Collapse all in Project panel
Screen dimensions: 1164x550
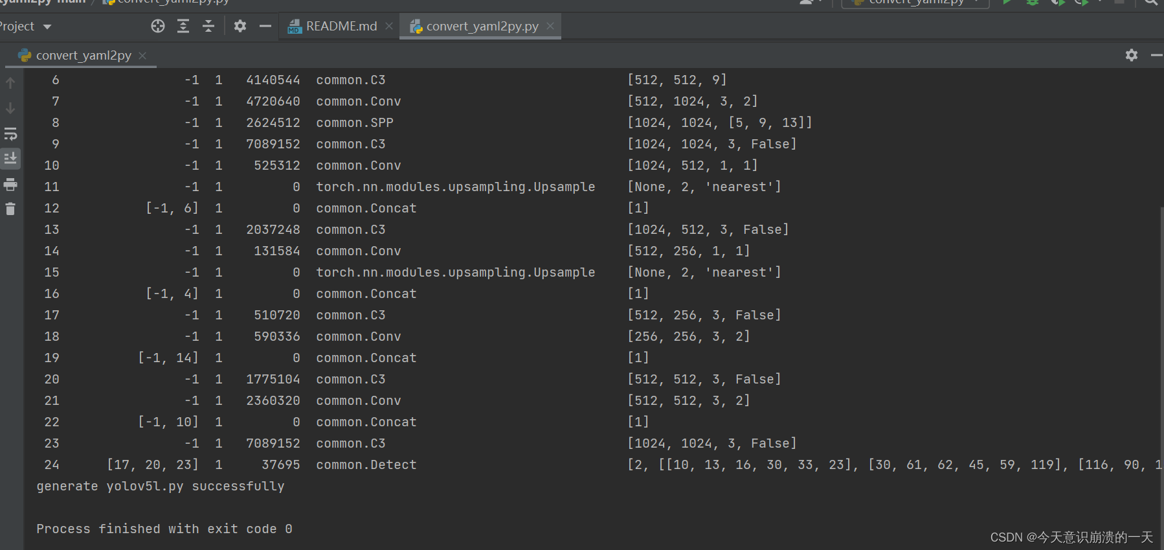tap(208, 26)
